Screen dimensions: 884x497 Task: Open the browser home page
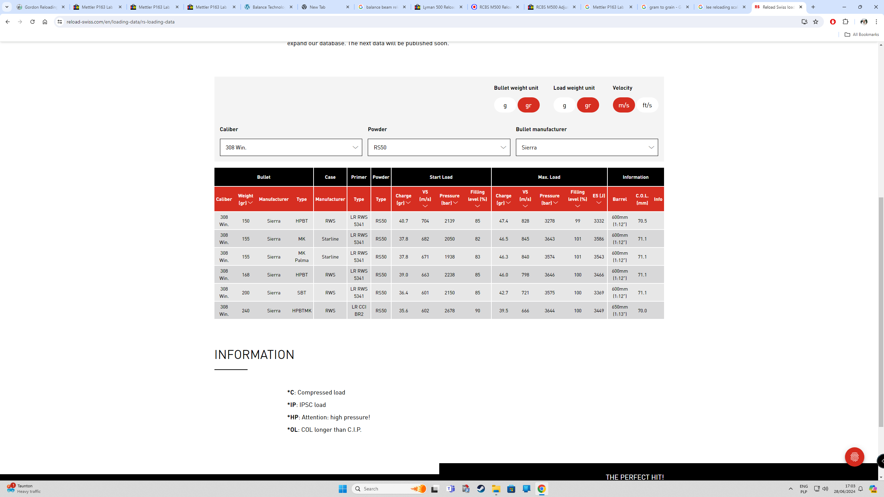tap(45, 22)
